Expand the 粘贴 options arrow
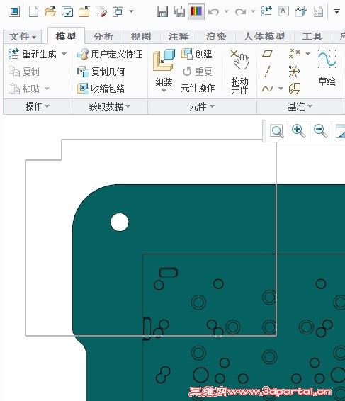345x401 pixels. (47, 89)
